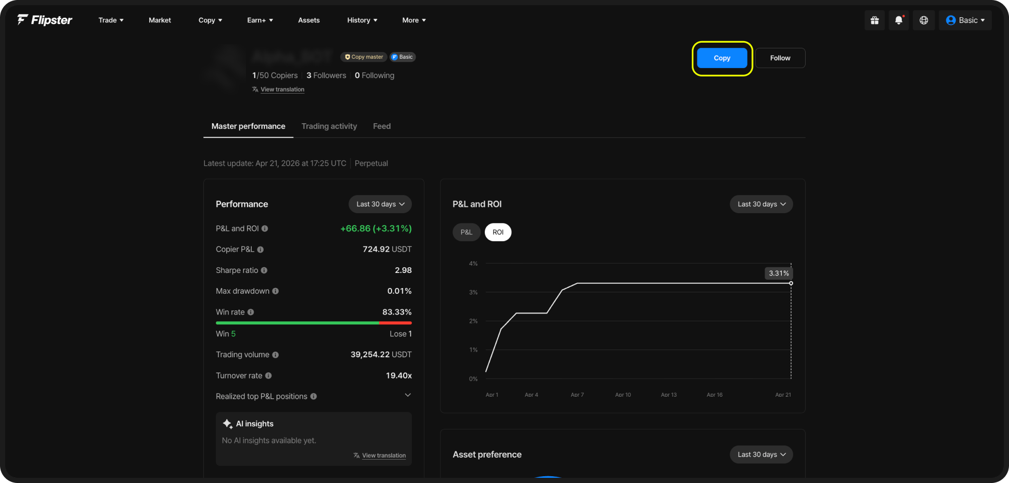
Task: Click the Turnover rate info icon
Action: (268, 375)
